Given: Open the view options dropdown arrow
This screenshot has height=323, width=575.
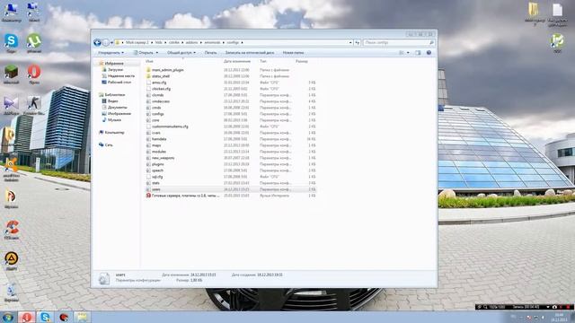Looking at the screenshot, I should click(x=408, y=53).
